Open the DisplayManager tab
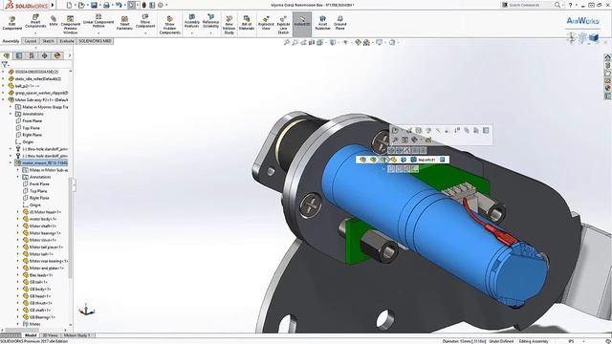The width and height of the screenshot is (612, 344). click(57, 55)
